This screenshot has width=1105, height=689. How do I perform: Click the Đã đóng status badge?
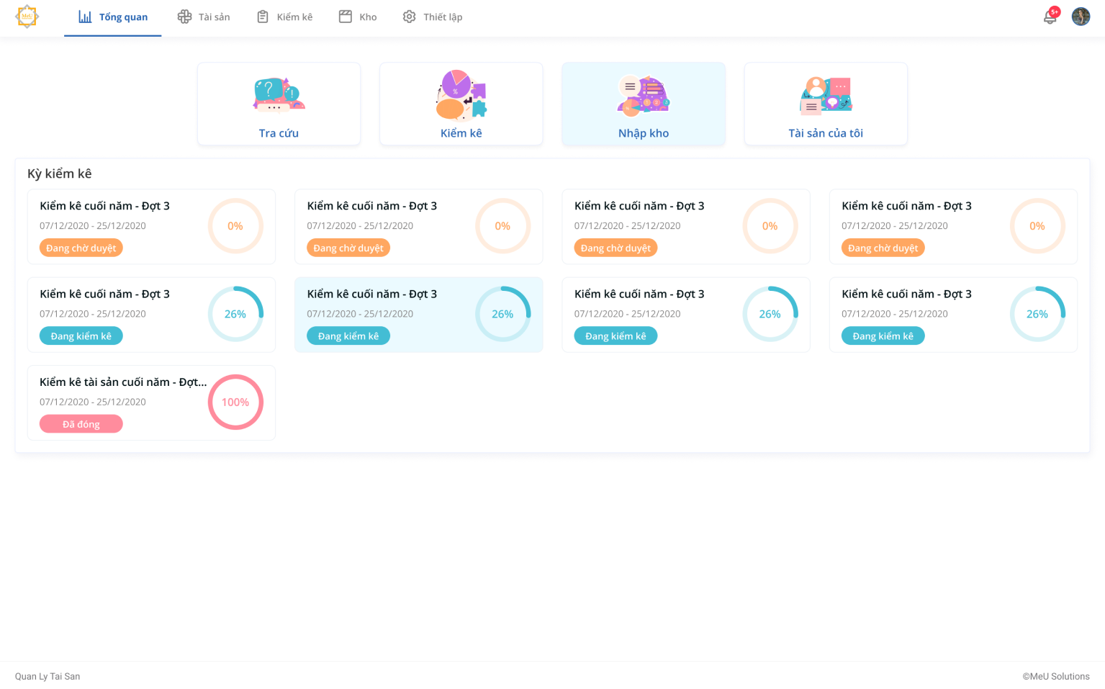click(x=81, y=424)
